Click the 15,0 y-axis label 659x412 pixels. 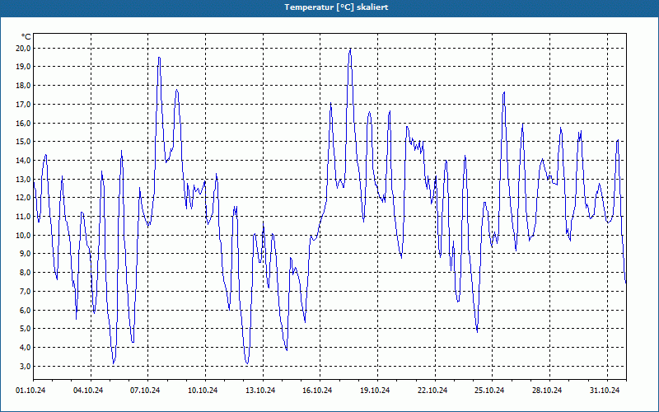click(x=23, y=142)
